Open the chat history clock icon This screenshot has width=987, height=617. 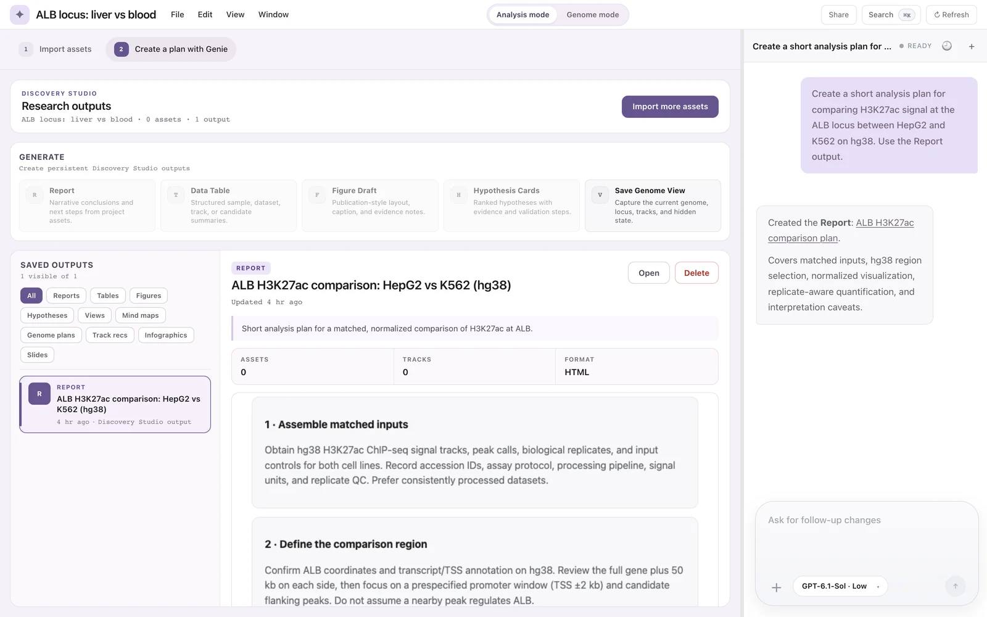tap(947, 46)
